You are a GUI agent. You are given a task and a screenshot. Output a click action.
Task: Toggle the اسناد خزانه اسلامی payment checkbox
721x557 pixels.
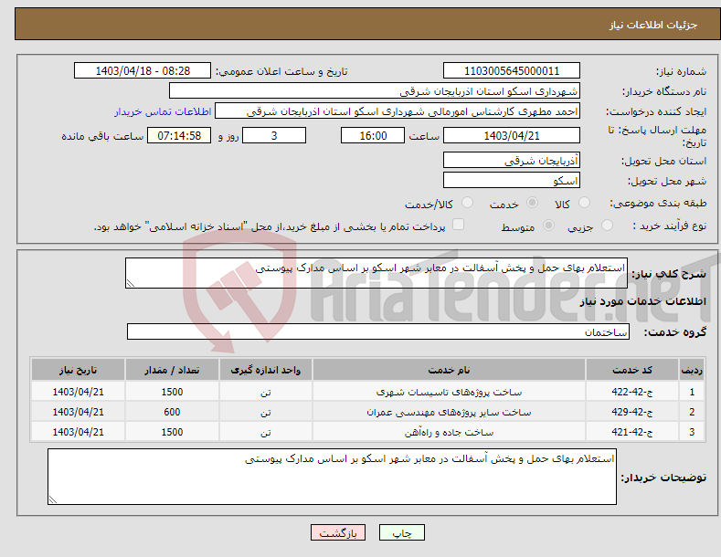point(459,225)
